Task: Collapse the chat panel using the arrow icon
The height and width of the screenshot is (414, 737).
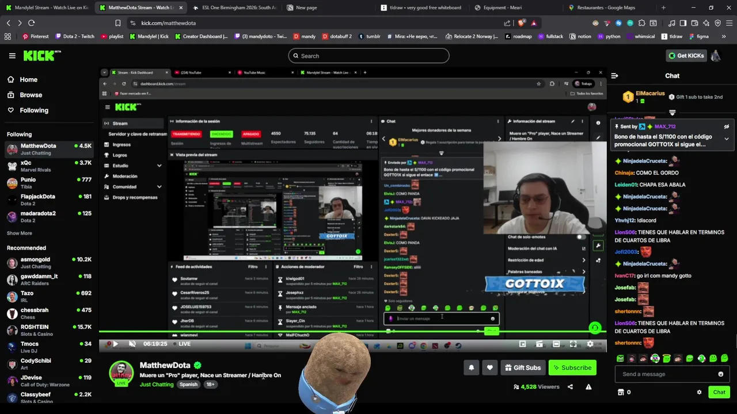Action: pyautogui.click(x=614, y=75)
